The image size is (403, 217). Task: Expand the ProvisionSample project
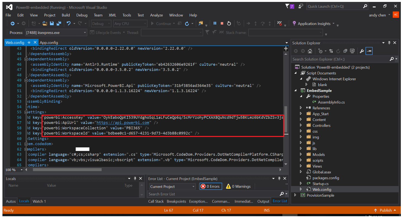295,195
